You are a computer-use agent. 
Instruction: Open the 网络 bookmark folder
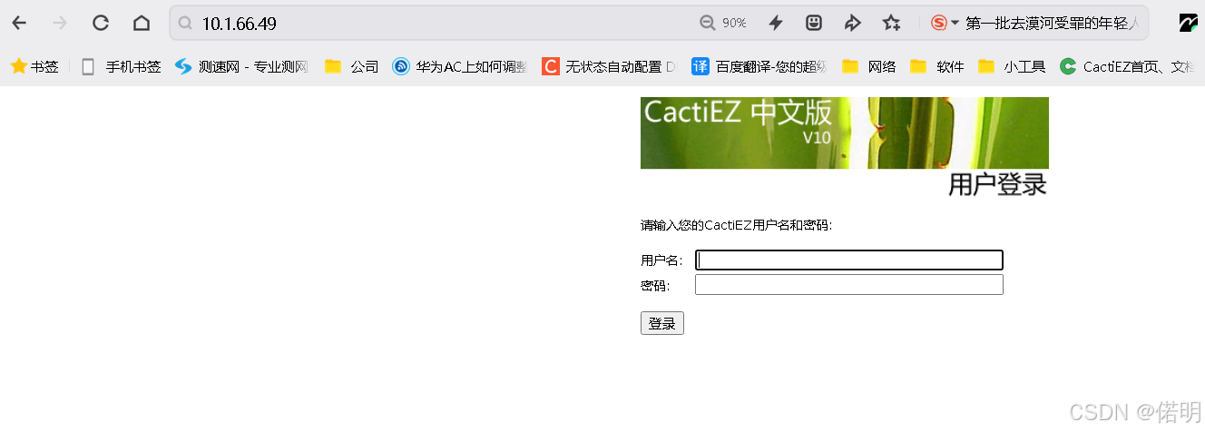[x=868, y=66]
